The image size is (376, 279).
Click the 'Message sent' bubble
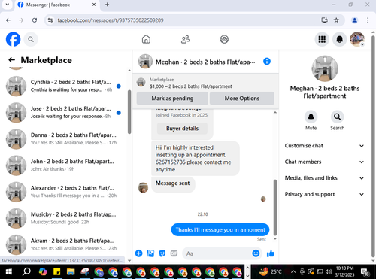tap(173, 184)
